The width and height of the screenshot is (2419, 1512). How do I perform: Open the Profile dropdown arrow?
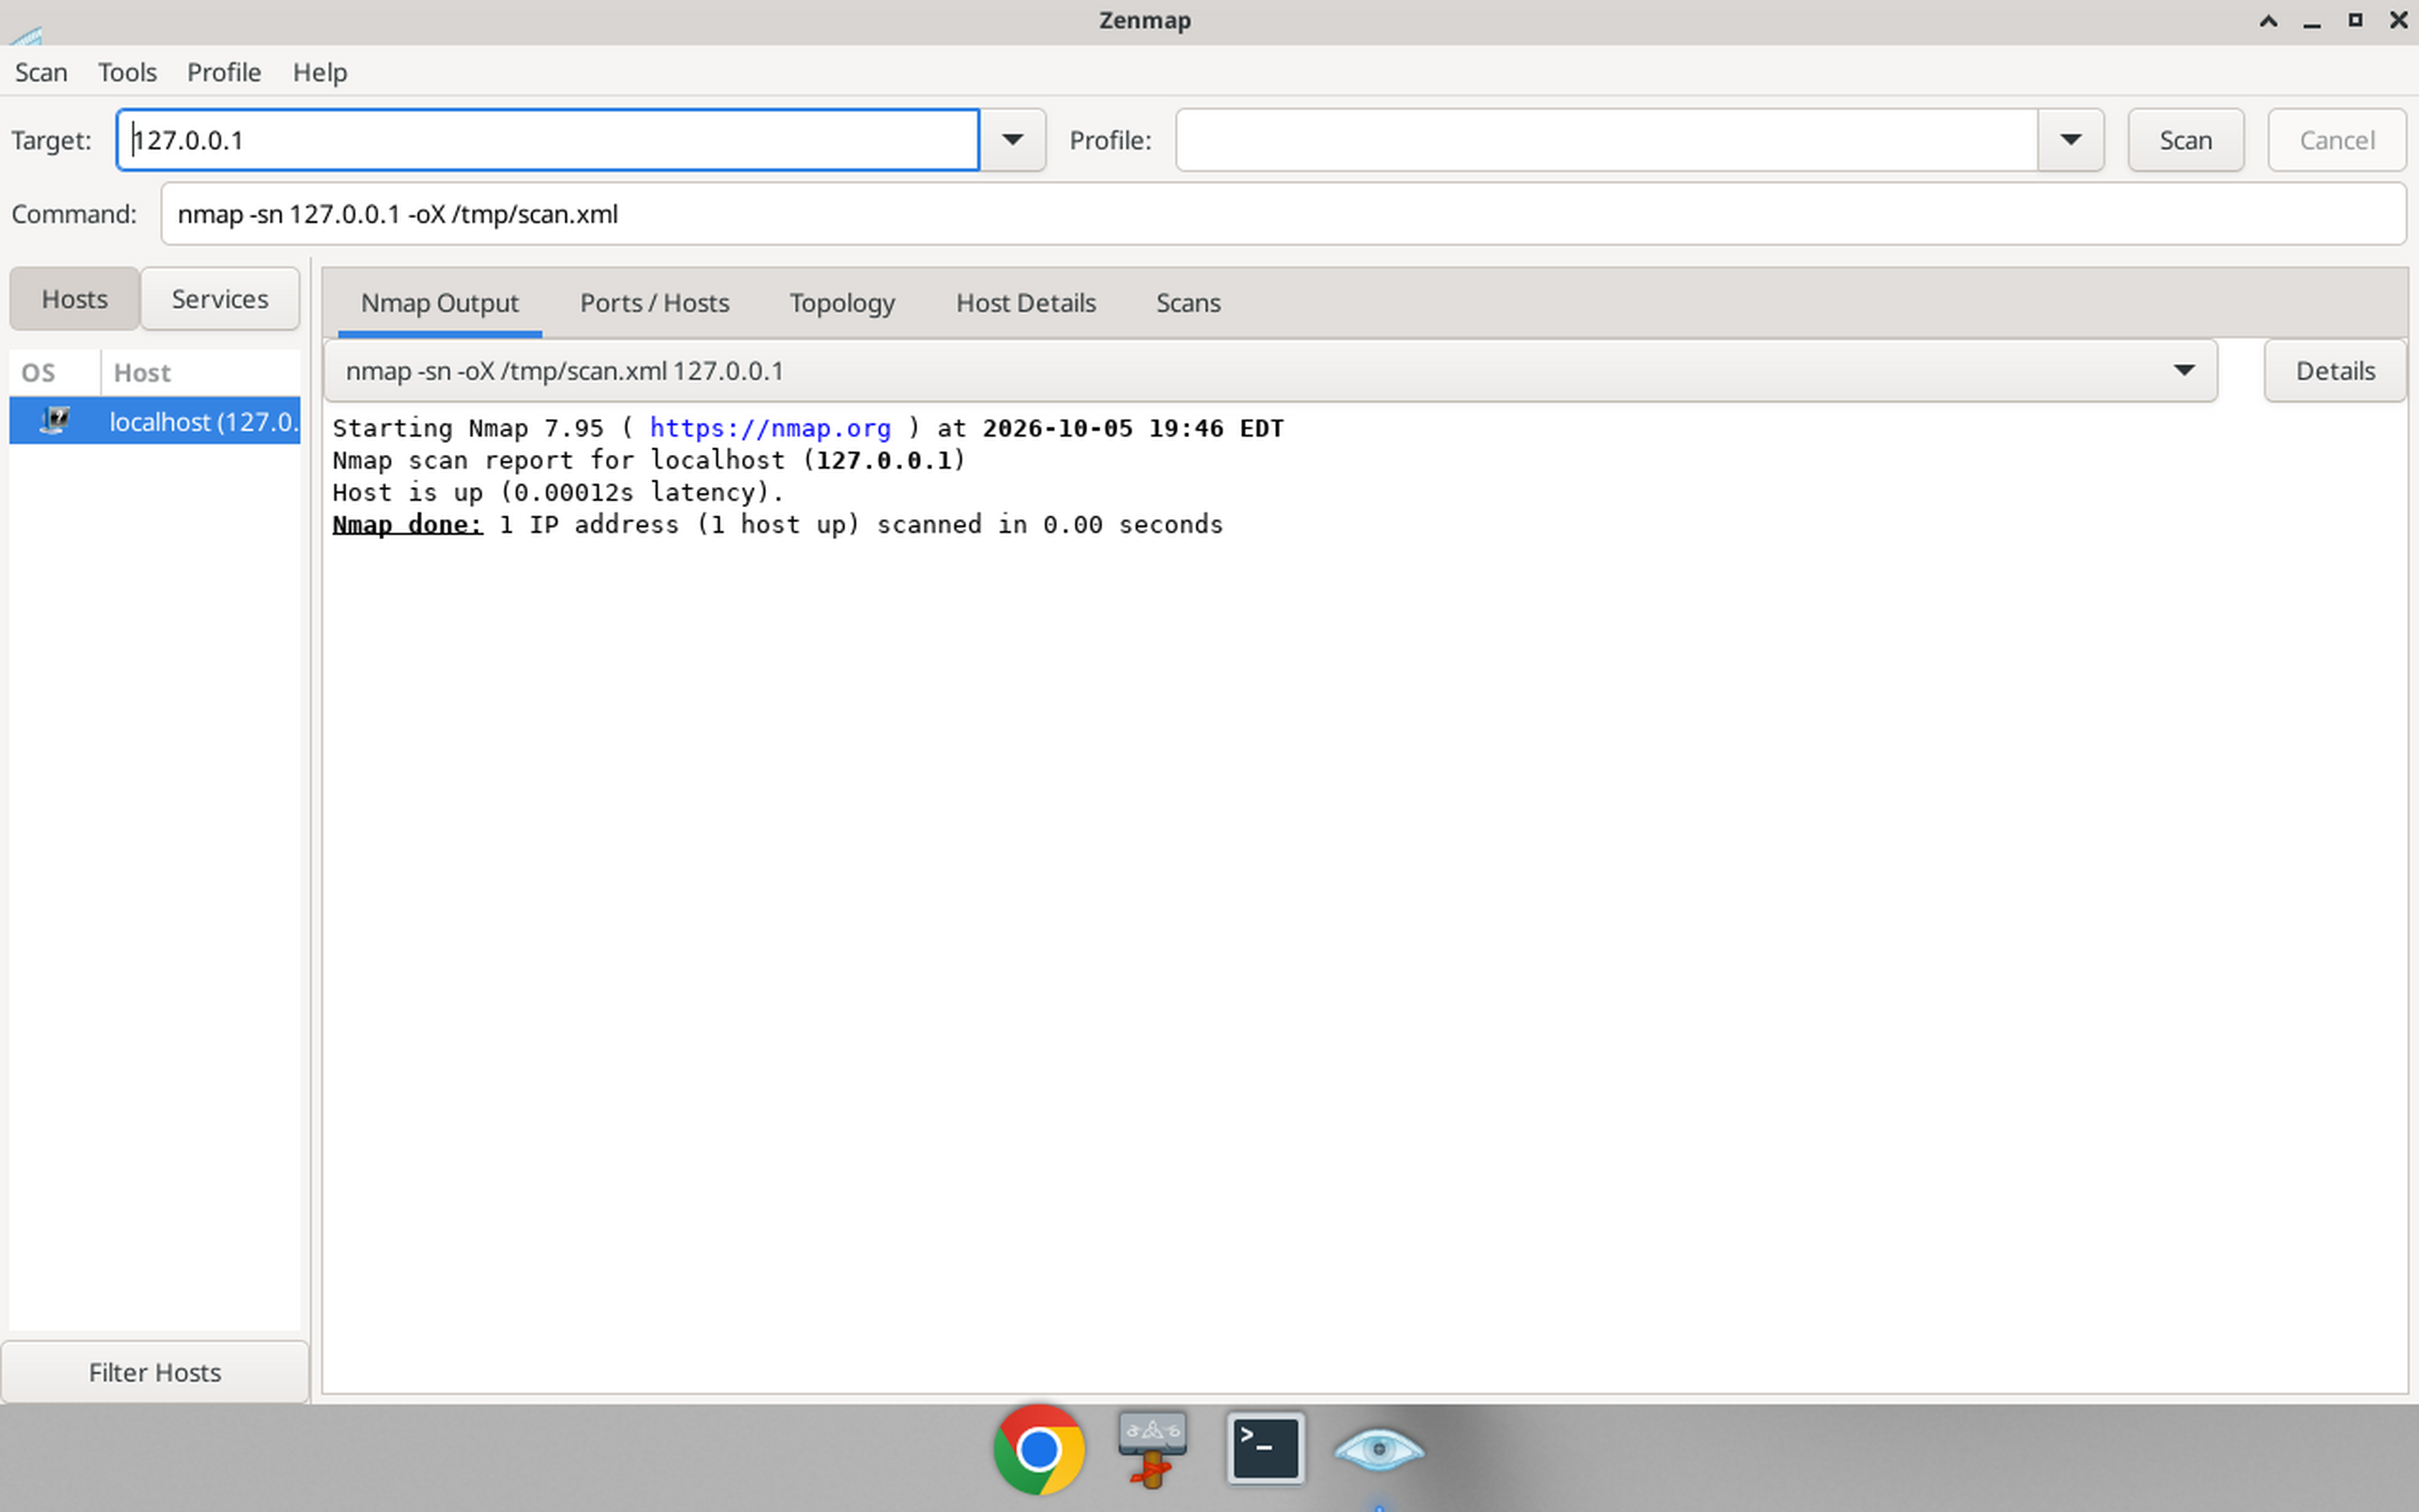(x=2070, y=140)
